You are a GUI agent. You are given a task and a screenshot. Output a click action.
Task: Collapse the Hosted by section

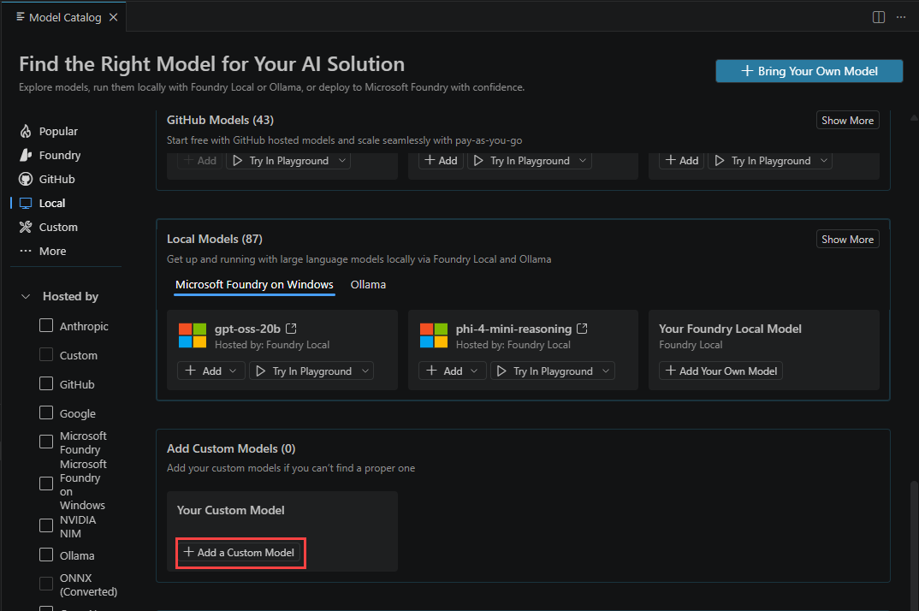click(26, 297)
